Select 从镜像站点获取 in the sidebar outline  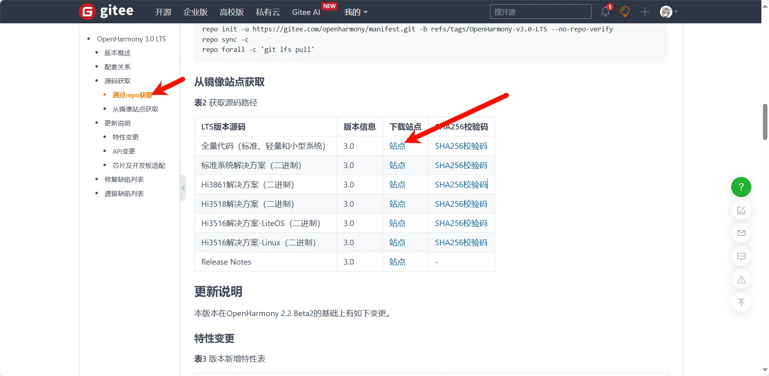[x=135, y=109]
